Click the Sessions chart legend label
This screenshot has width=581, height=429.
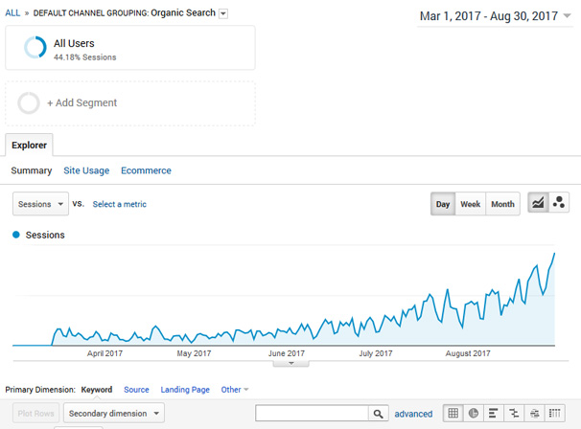45,235
